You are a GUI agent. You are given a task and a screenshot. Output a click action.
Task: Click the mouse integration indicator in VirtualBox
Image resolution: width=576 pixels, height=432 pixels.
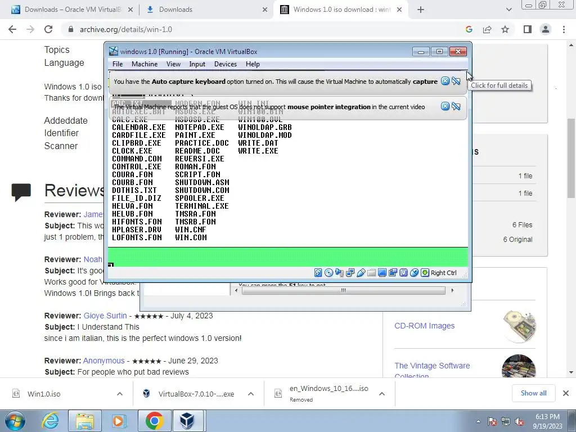click(414, 273)
